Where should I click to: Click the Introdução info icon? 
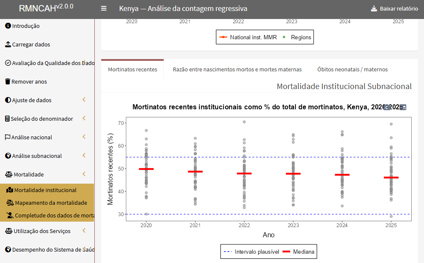(x=8, y=26)
